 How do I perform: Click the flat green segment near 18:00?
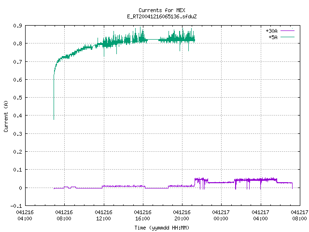153,40
